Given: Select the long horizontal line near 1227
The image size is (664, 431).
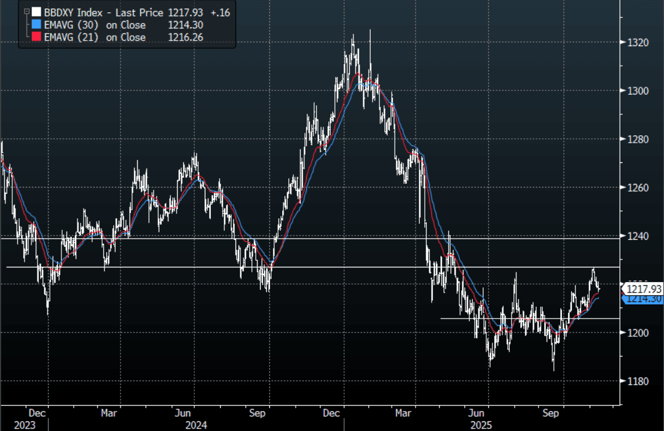Looking at the screenshot, I should [369, 267].
